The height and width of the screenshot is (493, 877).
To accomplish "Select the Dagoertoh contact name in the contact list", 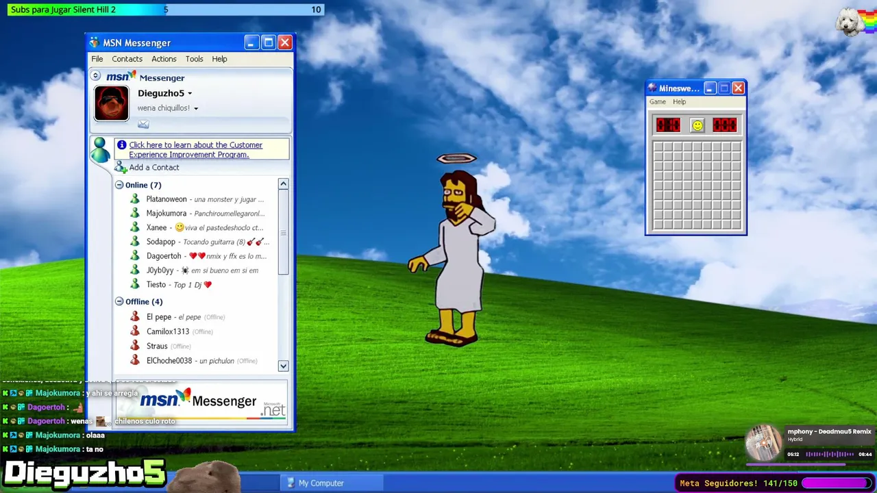I will (x=164, y=256).
